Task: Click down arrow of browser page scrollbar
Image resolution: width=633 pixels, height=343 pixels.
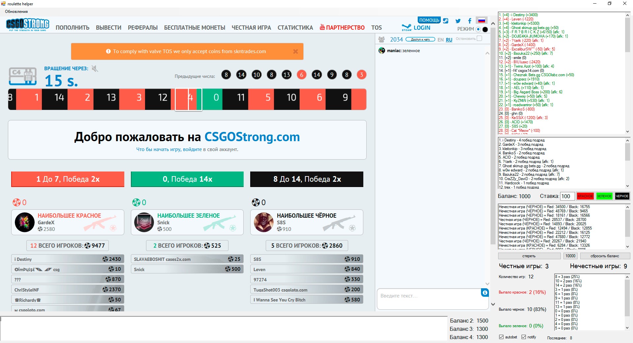Action: 493,304
